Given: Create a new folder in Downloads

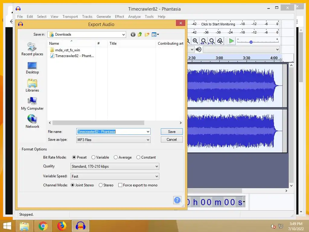Looking at the screenshot, I should (x=147, y=35).
